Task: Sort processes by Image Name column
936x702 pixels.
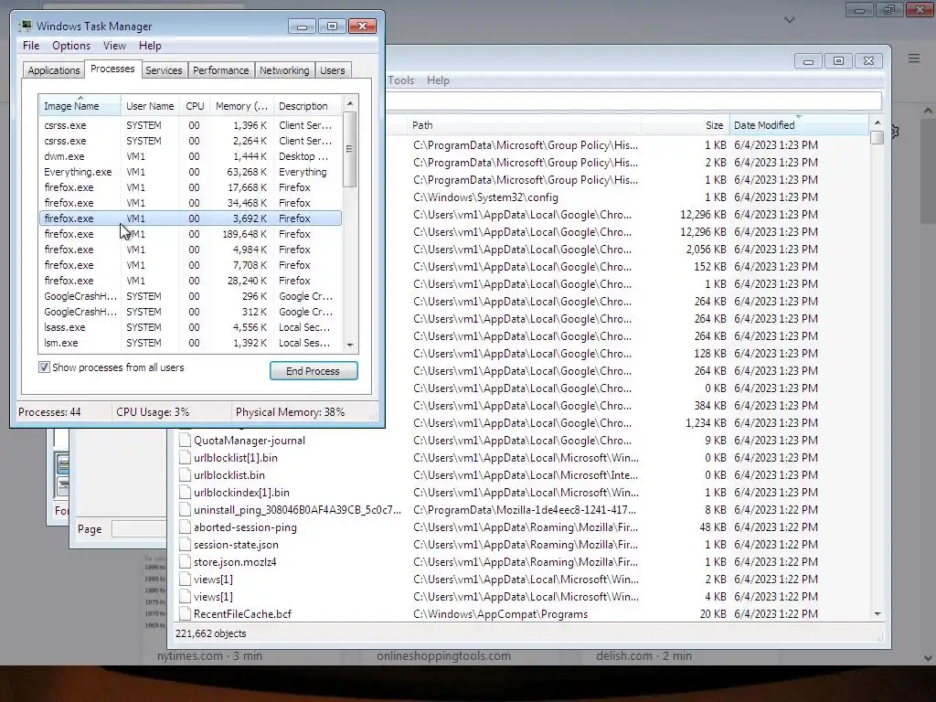Action: [80, 106]
